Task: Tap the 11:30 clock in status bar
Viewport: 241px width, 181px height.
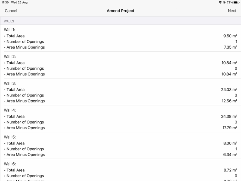Action: (5, 2)
